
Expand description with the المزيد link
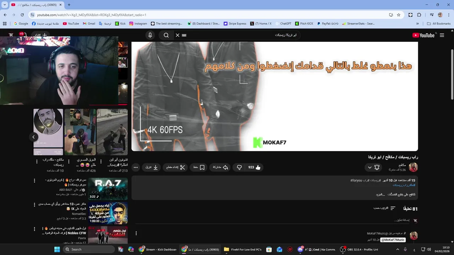[381, 194]
